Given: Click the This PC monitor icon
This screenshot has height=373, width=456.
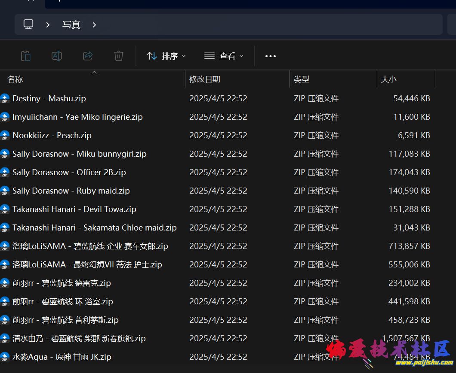Looking at the screenshot, I should [28, 24].
